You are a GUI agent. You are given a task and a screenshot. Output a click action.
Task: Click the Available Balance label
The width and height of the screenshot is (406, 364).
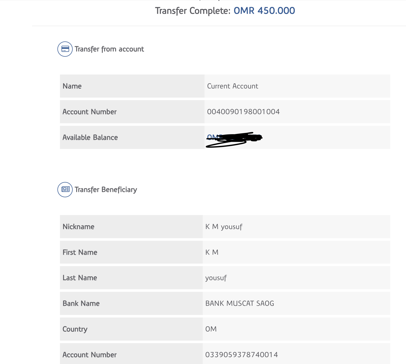[90, 138]
